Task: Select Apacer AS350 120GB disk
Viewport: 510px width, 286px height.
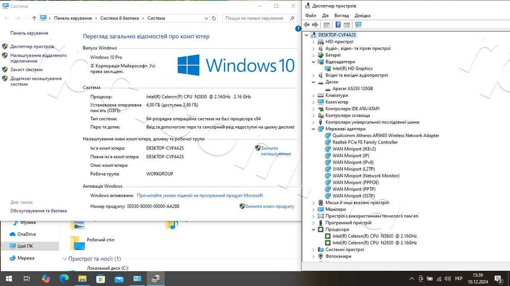Action: coord(352,89)
